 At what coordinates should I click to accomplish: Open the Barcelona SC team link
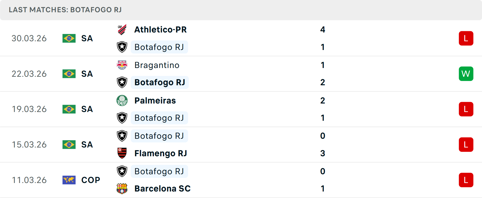[x=162, y=189]
